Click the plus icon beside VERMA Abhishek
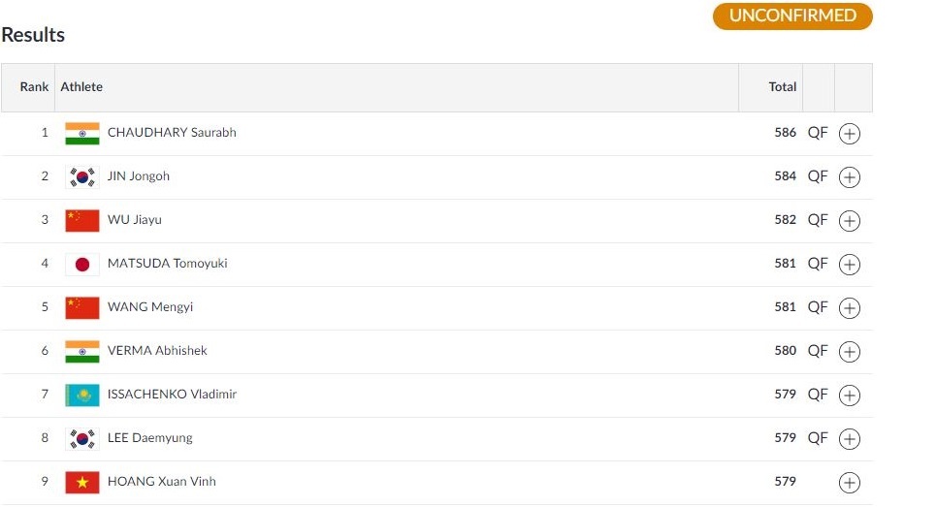The image size is (936, 507). point(849,352)
